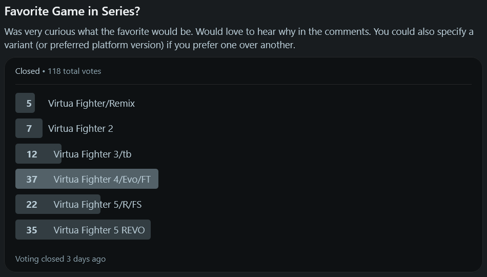Select the Virtua Fighter/Remix poll option
The width and height of the screenshot is (487, 277).
91,103
